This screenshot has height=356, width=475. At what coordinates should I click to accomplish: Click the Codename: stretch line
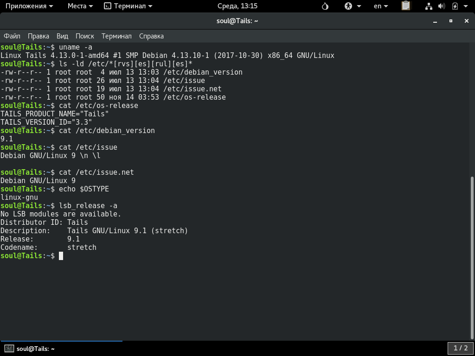[x=48, y=248]
